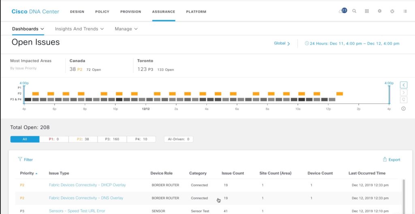The image size is (415, 214).
Task: Export the open issues list
Action: (391, 160)
